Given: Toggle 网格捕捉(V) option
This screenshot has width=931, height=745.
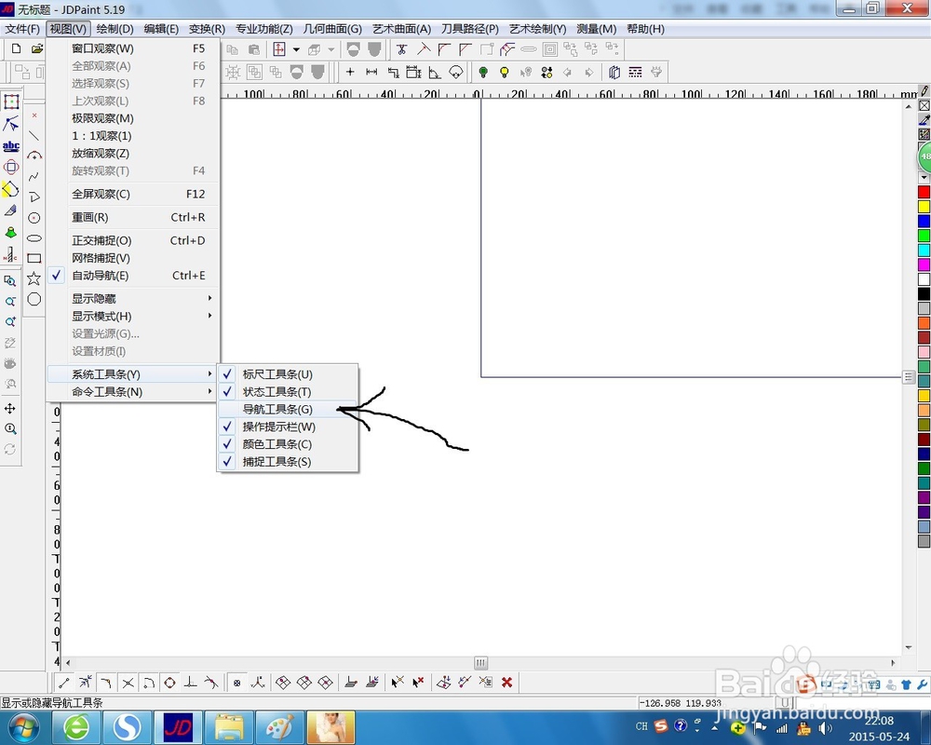Looking at the screenshot, I should tap(133, 259).
